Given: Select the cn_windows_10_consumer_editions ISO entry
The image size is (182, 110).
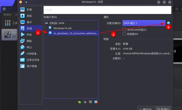Looking at the screenshot, I should pyautogui.click(x=73, y=33).
